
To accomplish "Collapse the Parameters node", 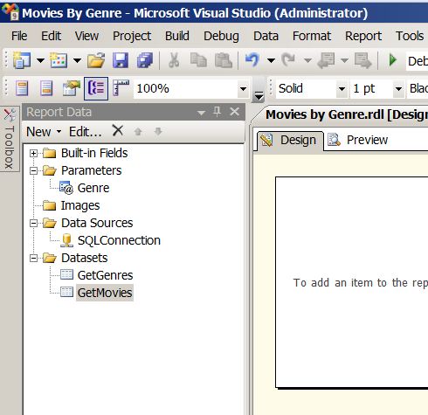I will (34, 170).
